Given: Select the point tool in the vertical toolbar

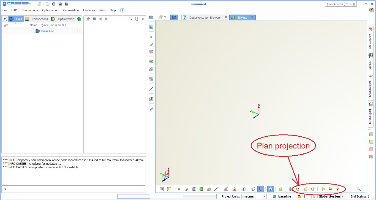Looking at the screenshot, I should click(151, 37).
